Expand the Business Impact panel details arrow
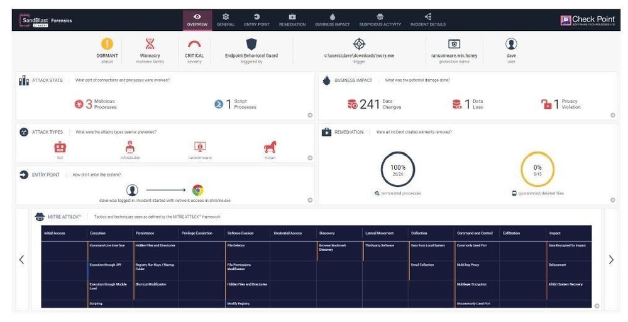Image resolution: width=628 pixels, height=322 pixels. 613,115
